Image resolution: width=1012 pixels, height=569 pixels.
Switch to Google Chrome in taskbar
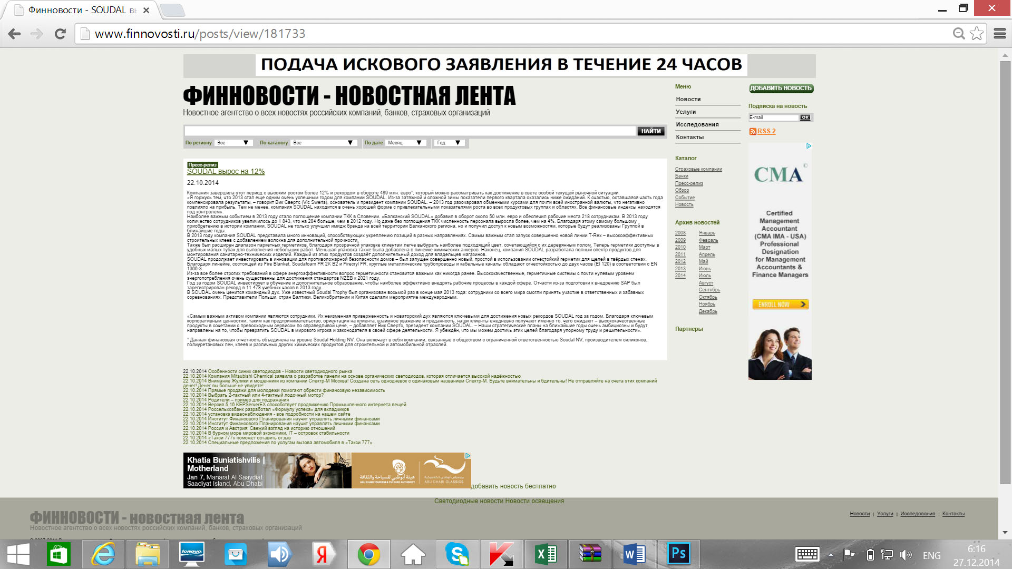click(369, 554)
